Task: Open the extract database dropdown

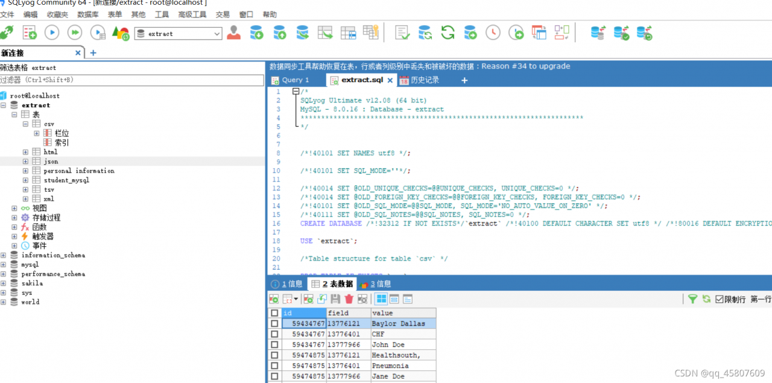Action: (217, 34)
